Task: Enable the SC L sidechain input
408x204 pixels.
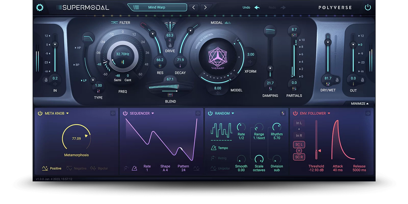Action: (299, 144)
